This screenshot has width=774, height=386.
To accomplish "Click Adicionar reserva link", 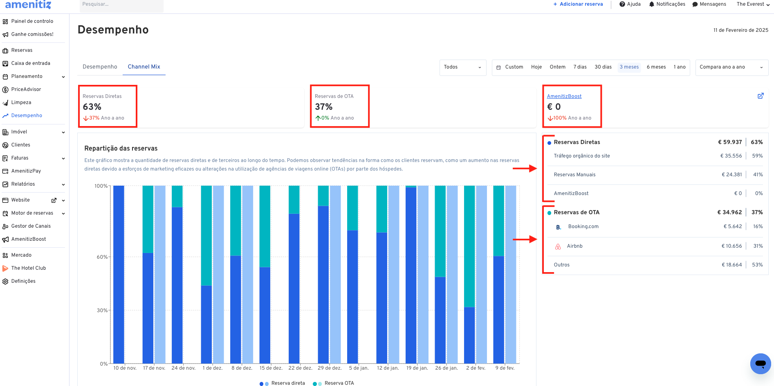I will [x=578, y=4].
